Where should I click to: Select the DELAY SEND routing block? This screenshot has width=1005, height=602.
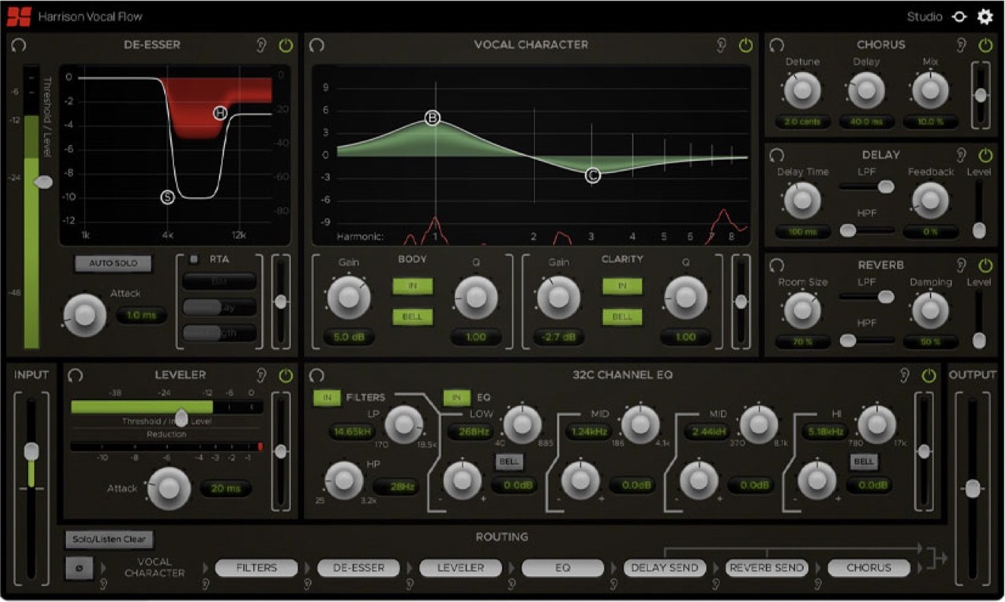pos(665,568)
